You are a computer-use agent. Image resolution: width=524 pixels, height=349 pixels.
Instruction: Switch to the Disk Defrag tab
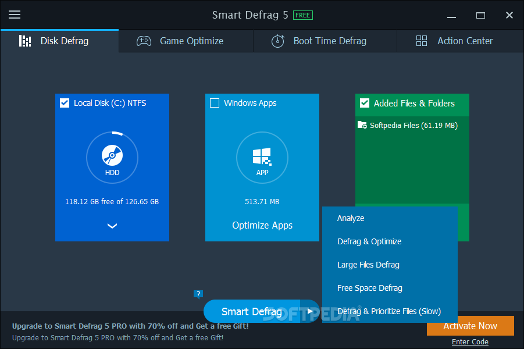click(x=59, y=41)
